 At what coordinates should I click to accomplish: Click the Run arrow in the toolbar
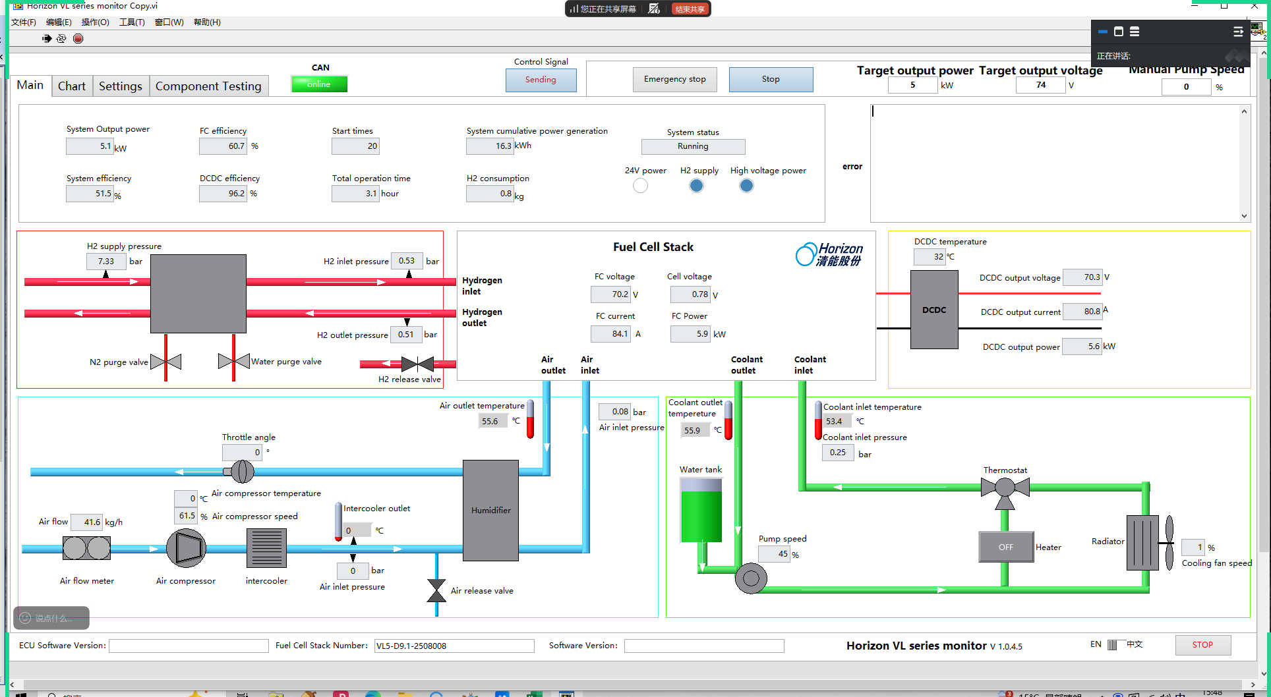point(47,39)
